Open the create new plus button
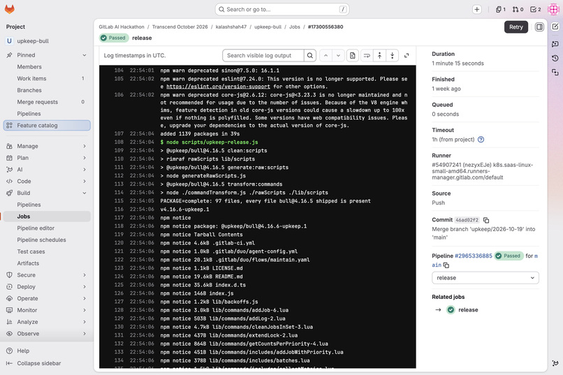 [476, 9]
